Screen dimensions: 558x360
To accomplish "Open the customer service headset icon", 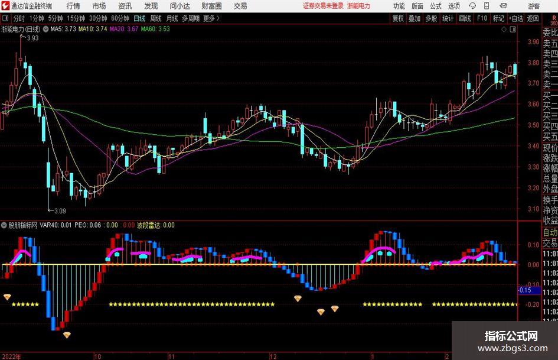I will 472,6.
